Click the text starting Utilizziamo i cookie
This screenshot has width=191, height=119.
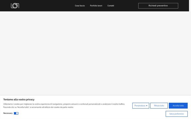[x=64, y=106]
